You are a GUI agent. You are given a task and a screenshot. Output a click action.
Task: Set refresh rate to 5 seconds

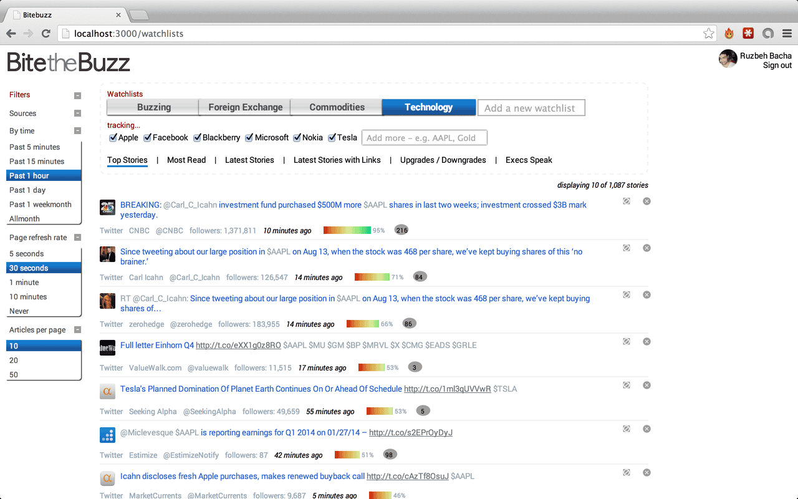[44, 254]
